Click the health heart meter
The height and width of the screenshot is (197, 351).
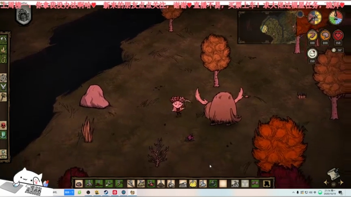point(338,36)
